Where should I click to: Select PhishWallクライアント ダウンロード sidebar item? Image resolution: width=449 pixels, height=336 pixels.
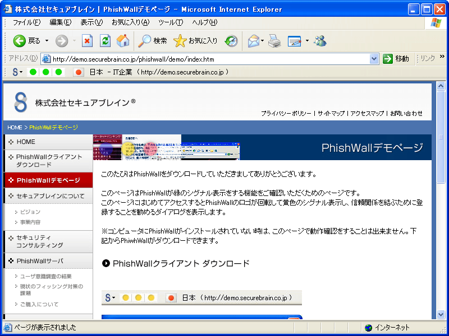pyautogui.click(x=48, y=161)
